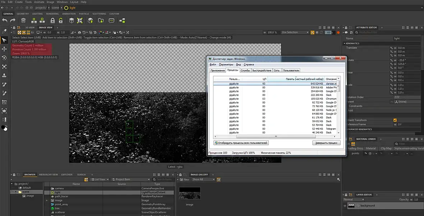Click the ЦП column header in Task Manager
The height and width of the screenshot is (216, 424).
pos(255,79)
